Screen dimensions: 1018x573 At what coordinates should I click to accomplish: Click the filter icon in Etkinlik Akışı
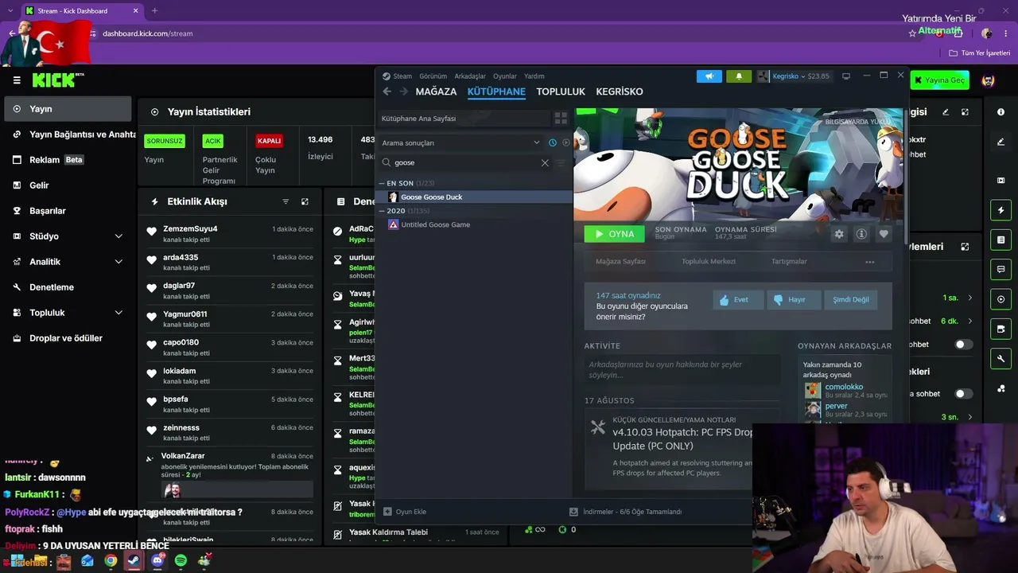286,201
